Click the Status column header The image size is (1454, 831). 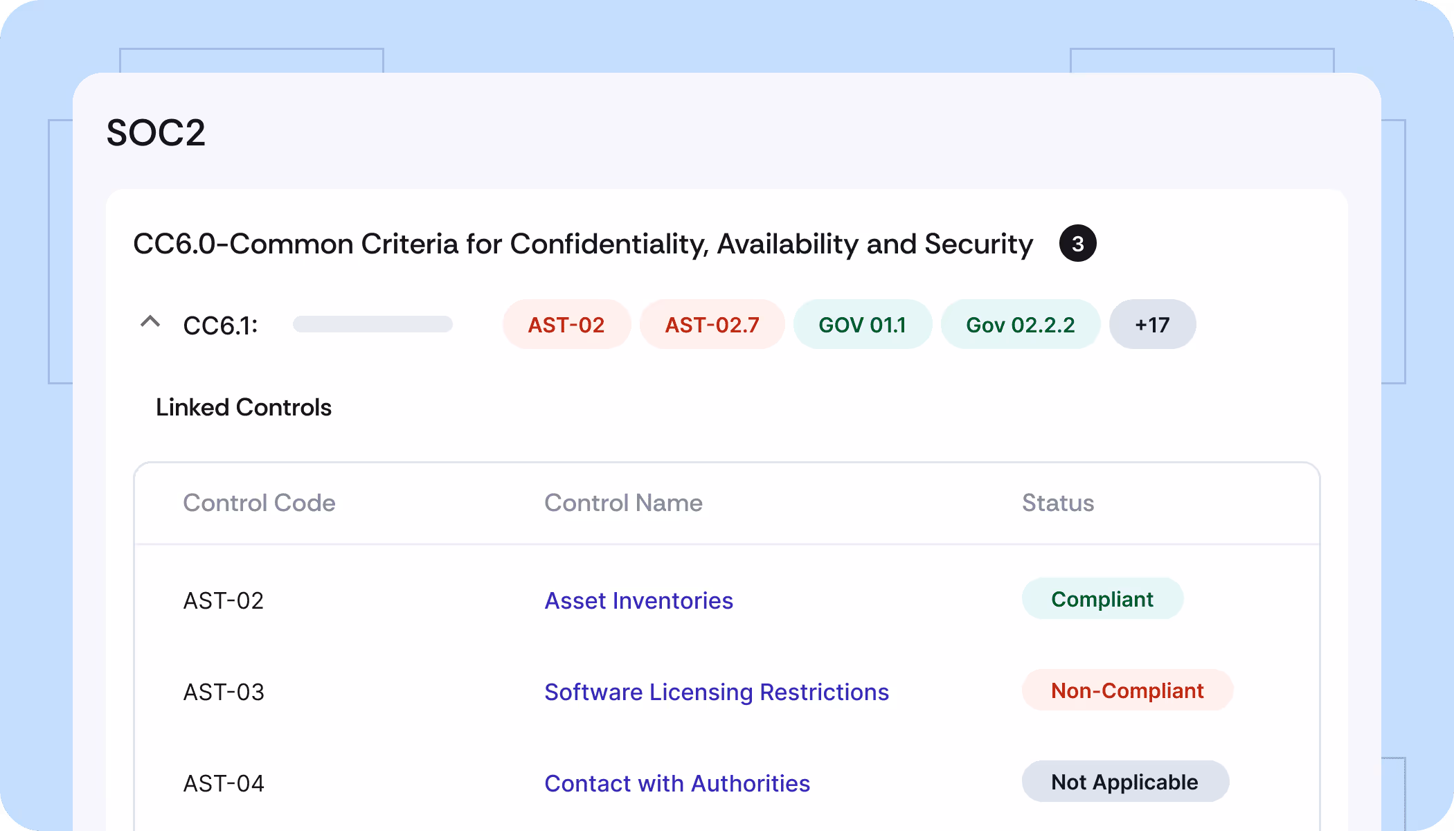coord(1057,503)
